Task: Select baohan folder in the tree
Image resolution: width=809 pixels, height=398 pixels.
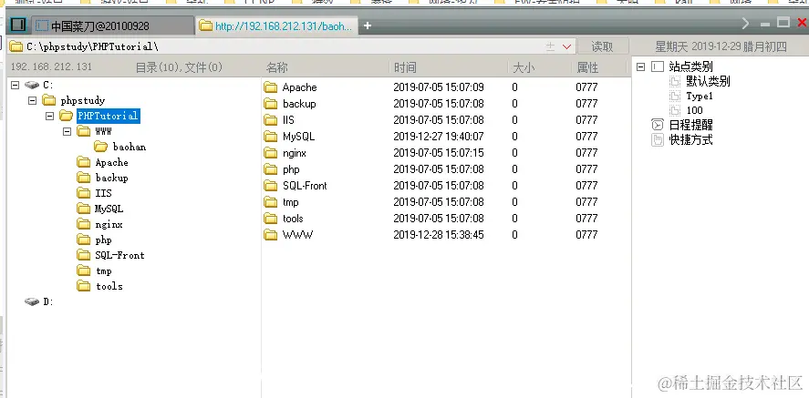Action: click(129, 147)
